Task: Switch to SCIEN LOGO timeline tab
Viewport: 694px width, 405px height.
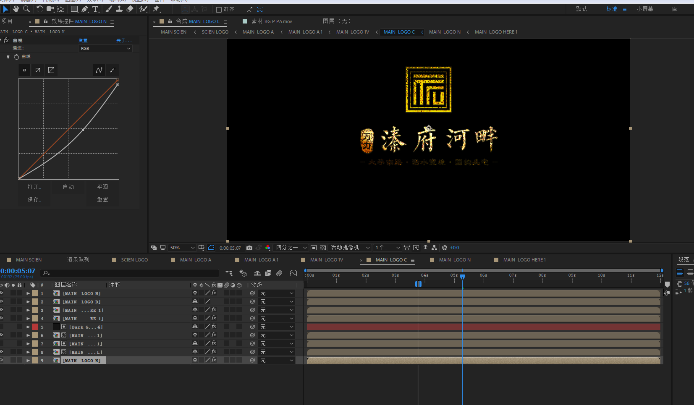Action: [x=134, y=260]
